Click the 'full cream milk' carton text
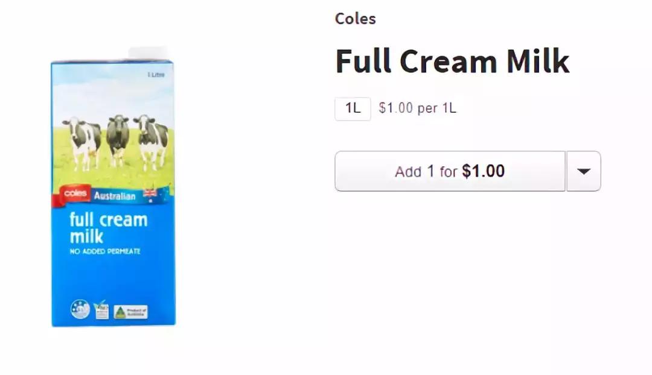This screenshot has width=652, height=375. pyautogui.click(x=108, y=227)
